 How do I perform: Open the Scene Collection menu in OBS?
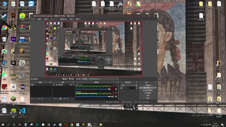(64, 19)
